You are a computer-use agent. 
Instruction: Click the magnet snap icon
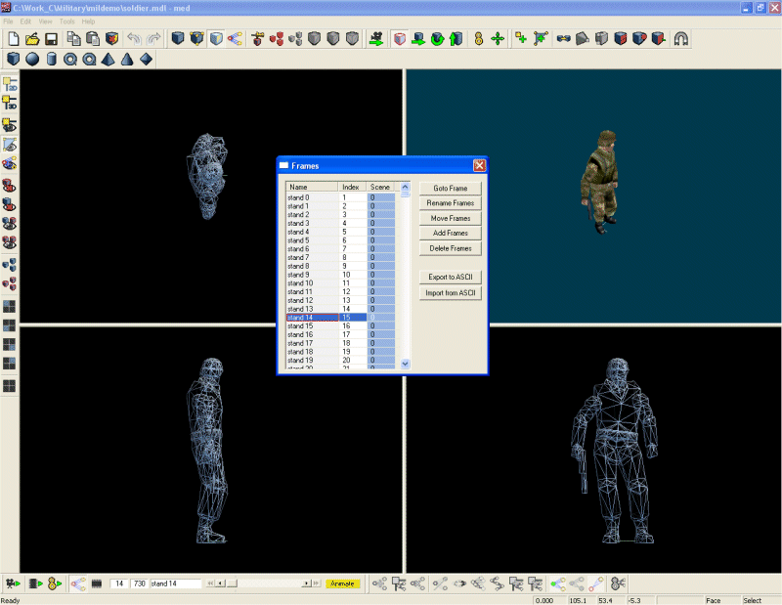pyautogui.click(x=680, y=39)
